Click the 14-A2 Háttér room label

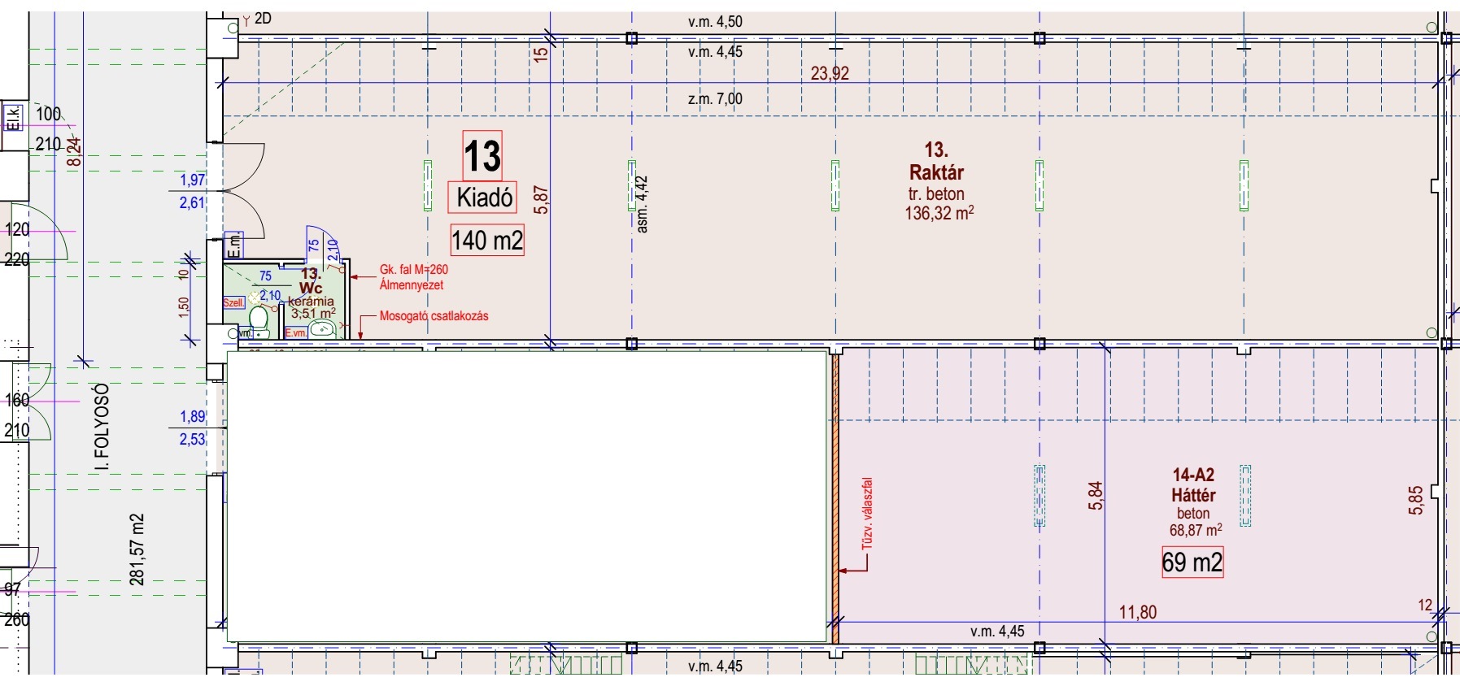[1193, 485]
